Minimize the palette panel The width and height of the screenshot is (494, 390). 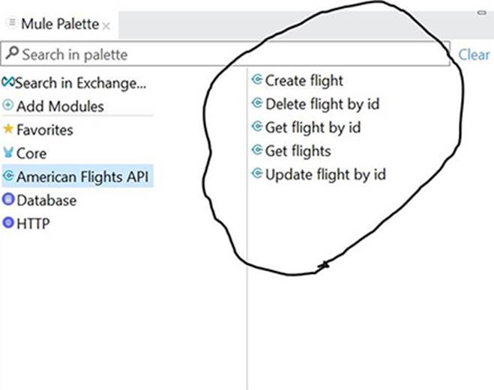[x=481, y=12]
